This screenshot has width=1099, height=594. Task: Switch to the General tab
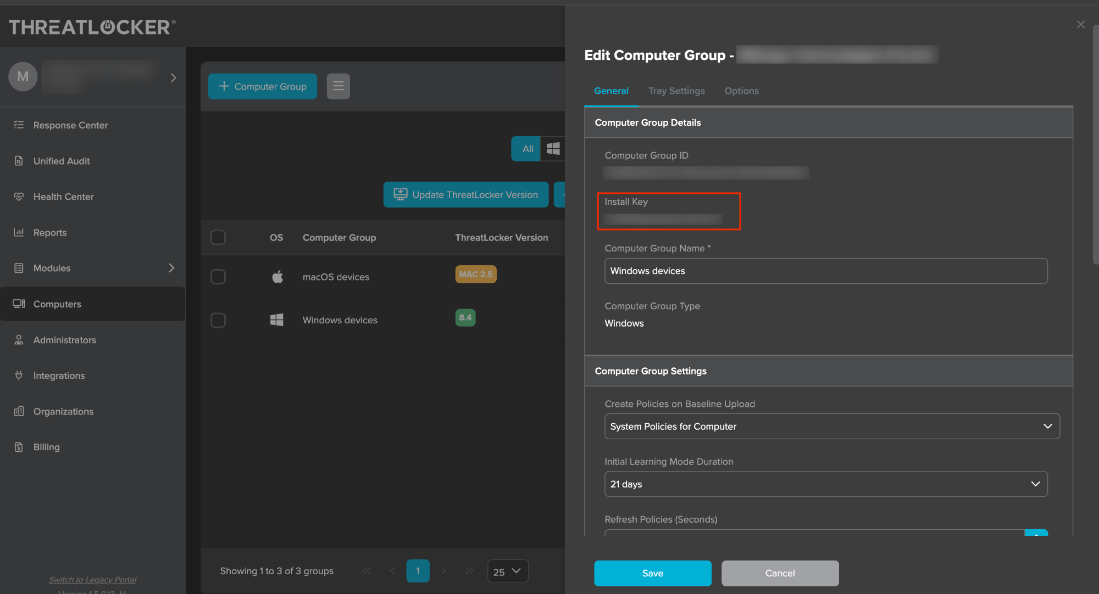611,91
